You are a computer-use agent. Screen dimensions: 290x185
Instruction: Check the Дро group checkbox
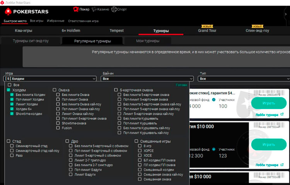pos(67,141)
